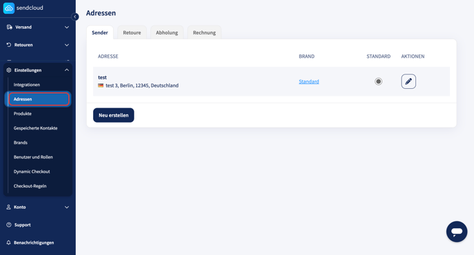
Task: Click the AKTIONEN column header
Action: click(413, 57)
